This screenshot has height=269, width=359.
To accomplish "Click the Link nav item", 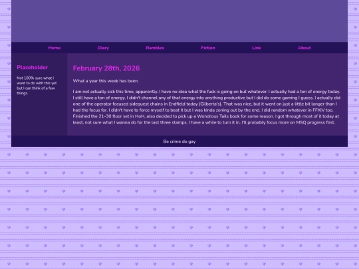I will point(257,48).
